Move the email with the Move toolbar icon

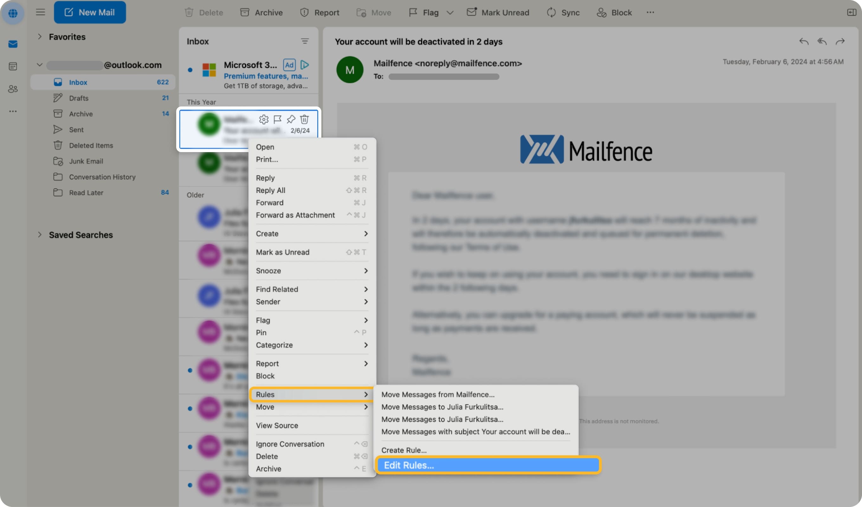coord(374,12)
